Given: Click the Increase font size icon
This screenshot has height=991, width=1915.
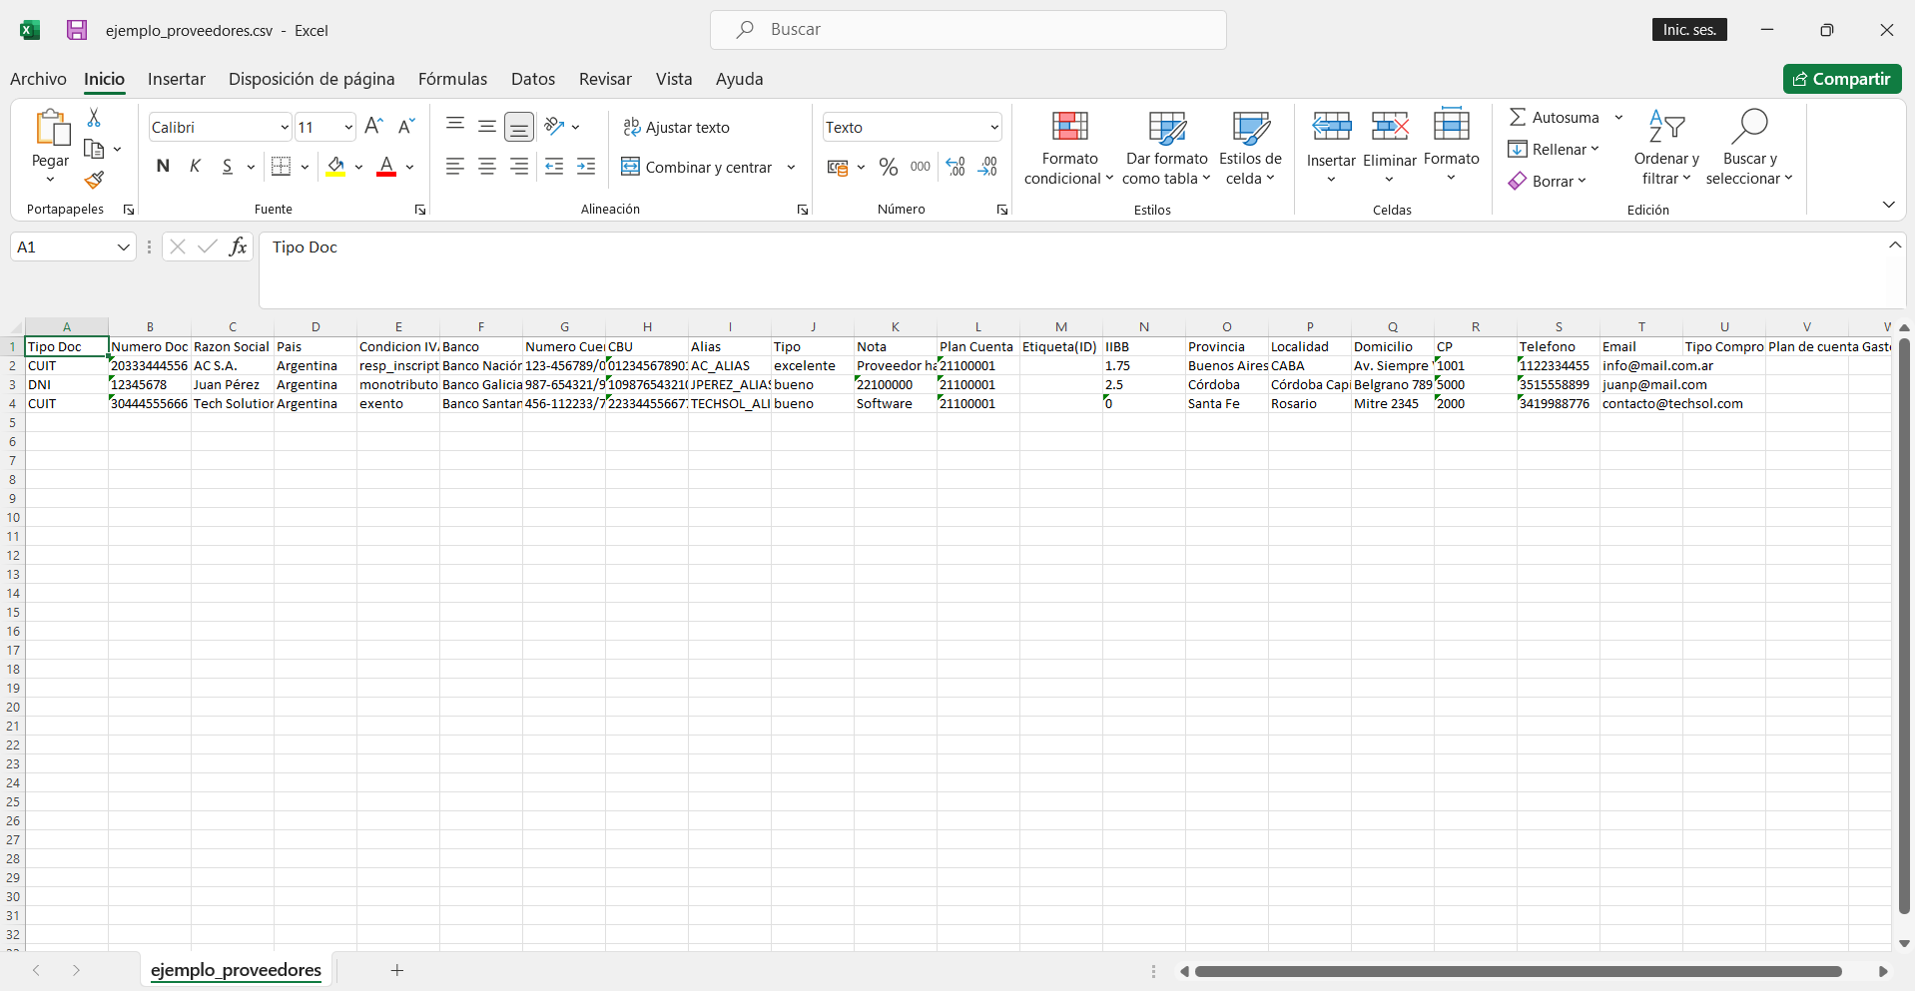Looking at the screenshot, I should point(373,127).
